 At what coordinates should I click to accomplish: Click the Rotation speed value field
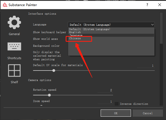[x=105, y=90]
